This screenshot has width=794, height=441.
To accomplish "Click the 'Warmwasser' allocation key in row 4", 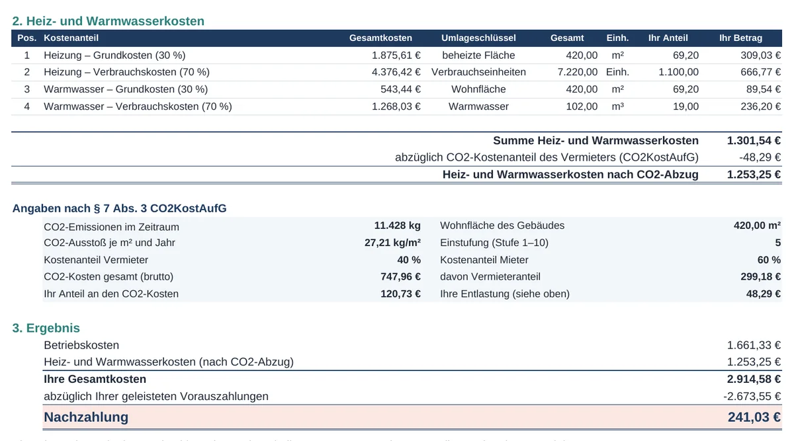I will (478, 106).
